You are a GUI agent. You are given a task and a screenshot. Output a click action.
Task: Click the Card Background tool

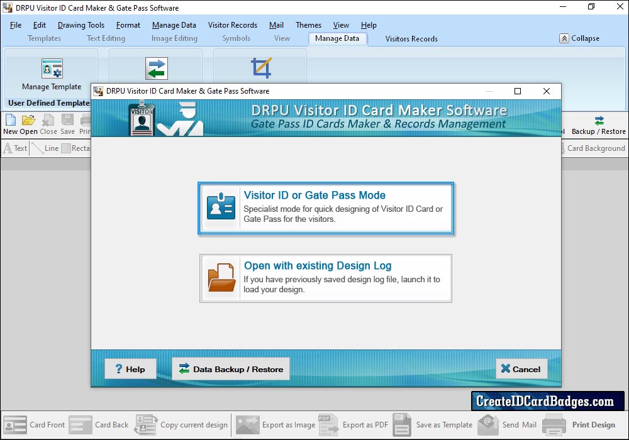pos(593,148)
